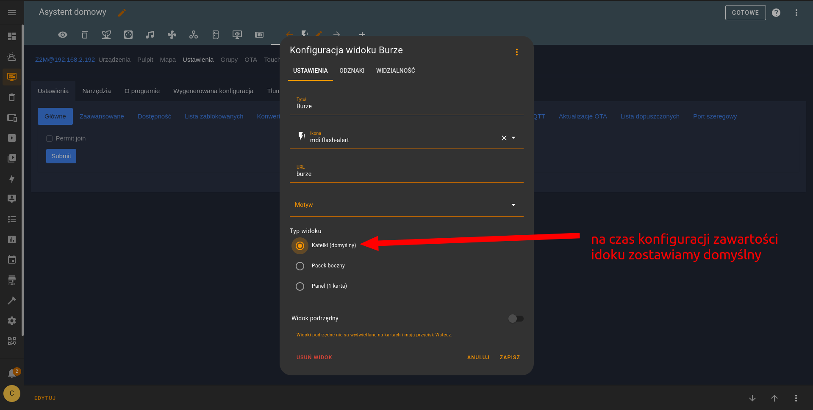The width and height of the screenshot is (813, 410).
Task: Open the trash bin item in sidebar
Action: tap(12, 97)
